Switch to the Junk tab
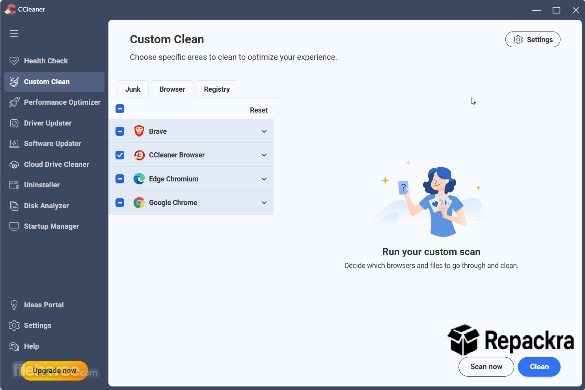This screenshot has width=585, height=390. coord(133,89)
